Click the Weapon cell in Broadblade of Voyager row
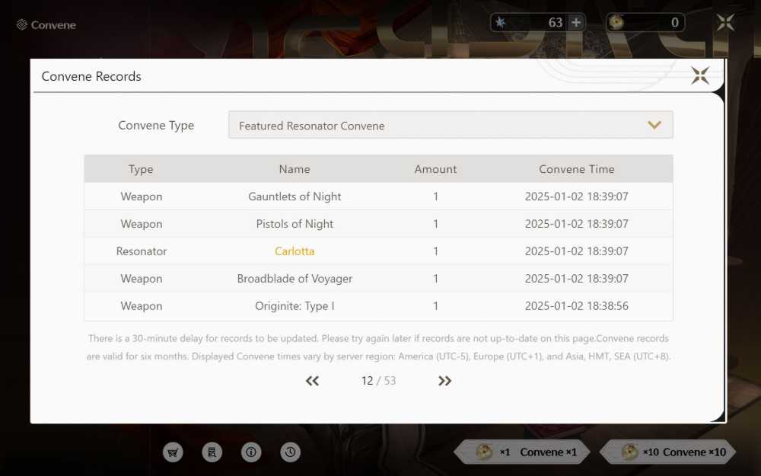761x476 pixels. click(142, 278)
